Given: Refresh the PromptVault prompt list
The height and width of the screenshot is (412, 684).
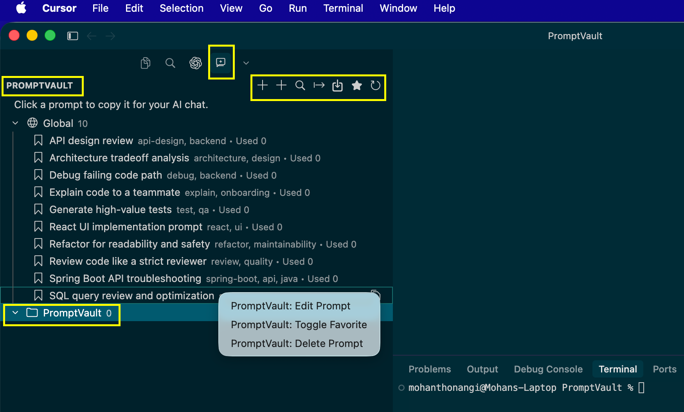Looking at the screenshot, I should pos(375,85).
